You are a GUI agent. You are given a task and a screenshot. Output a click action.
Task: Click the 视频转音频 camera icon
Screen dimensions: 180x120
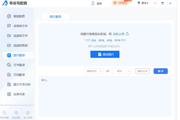tap(9, 45)
